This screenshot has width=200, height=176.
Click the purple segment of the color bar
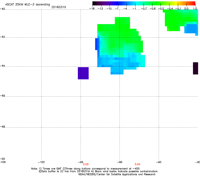pos(108,4)
